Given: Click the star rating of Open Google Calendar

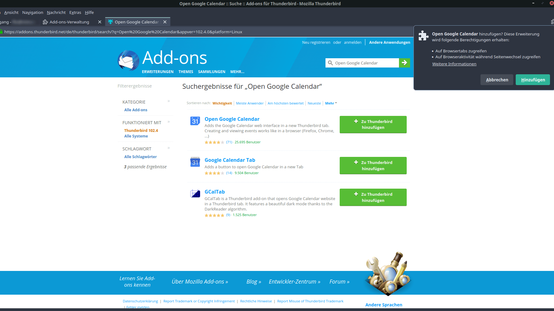Looking at the screenshot, I should 214,142.
